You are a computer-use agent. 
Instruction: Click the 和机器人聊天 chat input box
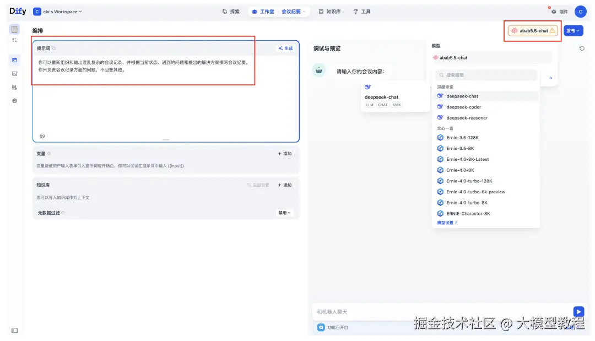point(442,312)
